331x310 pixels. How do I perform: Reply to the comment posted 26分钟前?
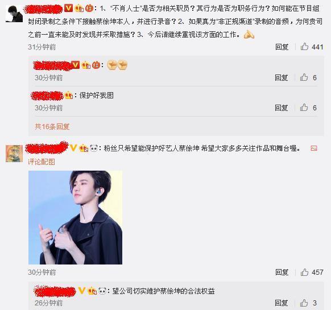point(281,303)
